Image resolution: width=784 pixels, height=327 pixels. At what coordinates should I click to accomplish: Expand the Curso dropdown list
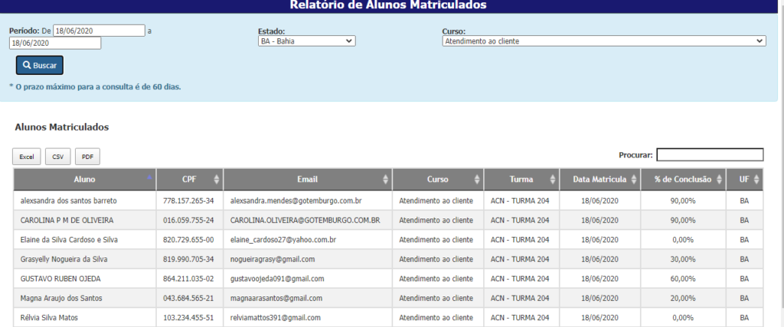click(x=603, y=41)
